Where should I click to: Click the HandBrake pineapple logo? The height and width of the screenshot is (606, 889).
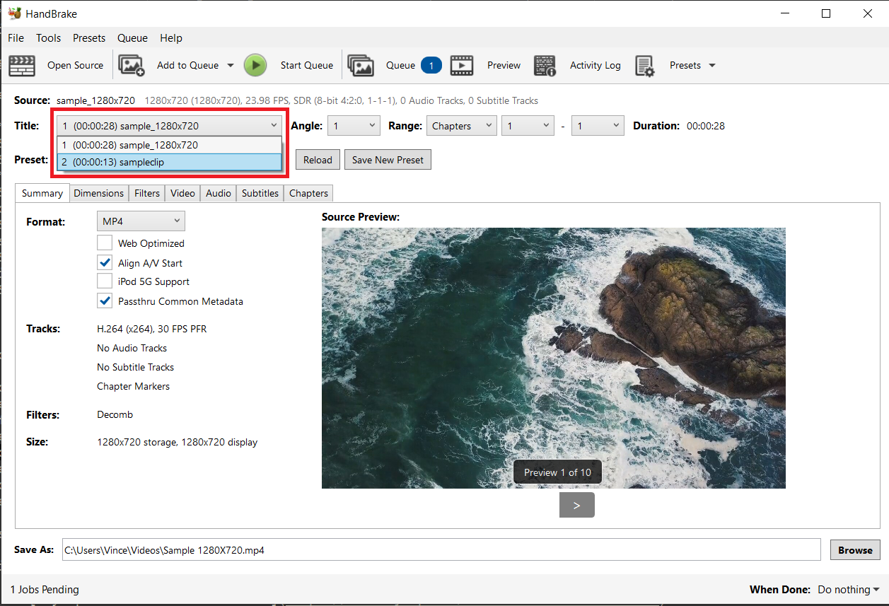pyautogui.click(x=13, y=13)
